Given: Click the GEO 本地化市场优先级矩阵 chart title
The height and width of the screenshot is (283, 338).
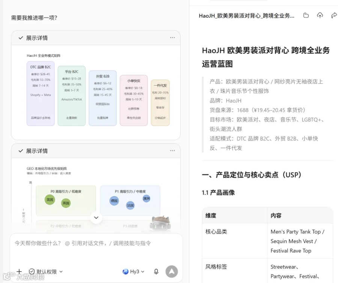Looking at the screenshot, I should pos(47,169).
